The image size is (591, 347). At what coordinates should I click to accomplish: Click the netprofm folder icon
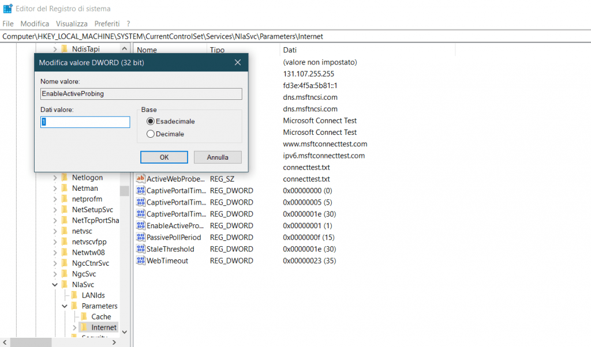tap(65, 199)
